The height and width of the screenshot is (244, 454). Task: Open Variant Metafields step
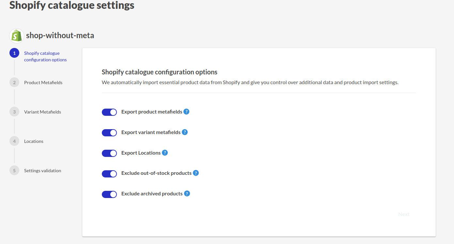coord(42,112)
